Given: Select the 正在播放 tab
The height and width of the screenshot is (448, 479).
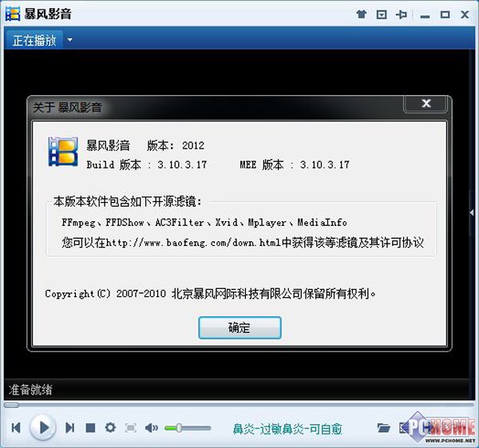Looking at the screenshot, I should pyautogui.click(x=34, y=40).
